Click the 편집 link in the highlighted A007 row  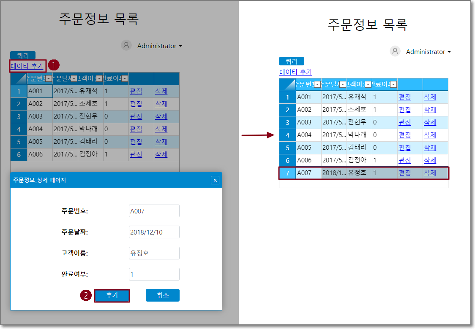[404, 173]
